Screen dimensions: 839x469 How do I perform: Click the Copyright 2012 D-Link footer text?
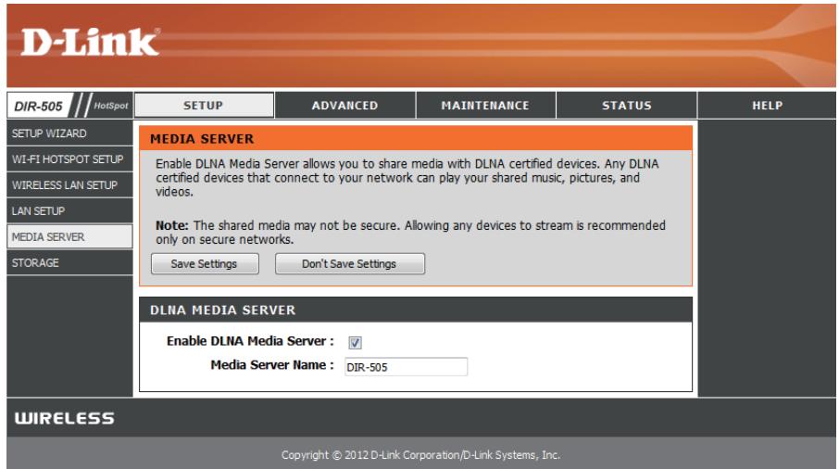(x=420, y=455)
